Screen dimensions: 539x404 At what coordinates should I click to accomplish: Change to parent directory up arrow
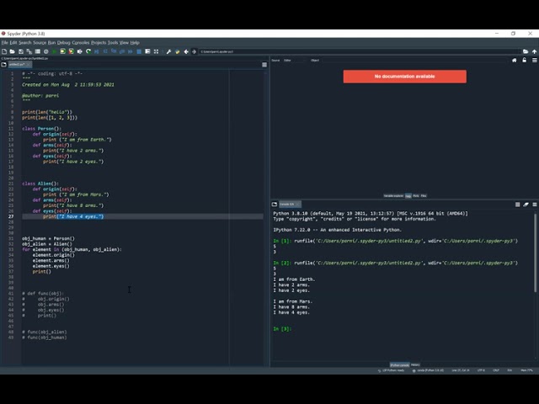534,51
